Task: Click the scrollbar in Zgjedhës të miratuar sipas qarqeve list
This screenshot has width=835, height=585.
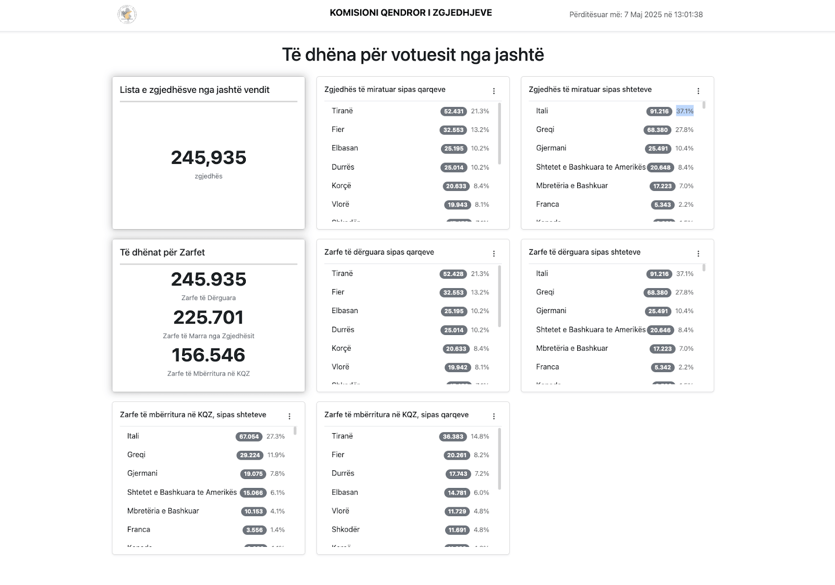Action: (499, 134)
